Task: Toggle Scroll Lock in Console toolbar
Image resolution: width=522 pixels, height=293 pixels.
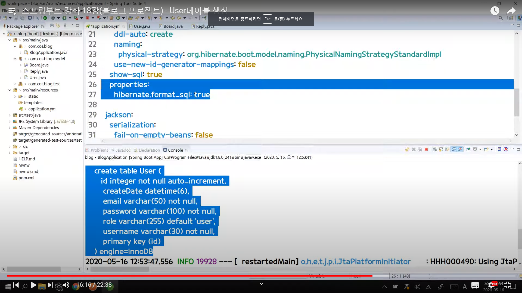Action: 441,149
